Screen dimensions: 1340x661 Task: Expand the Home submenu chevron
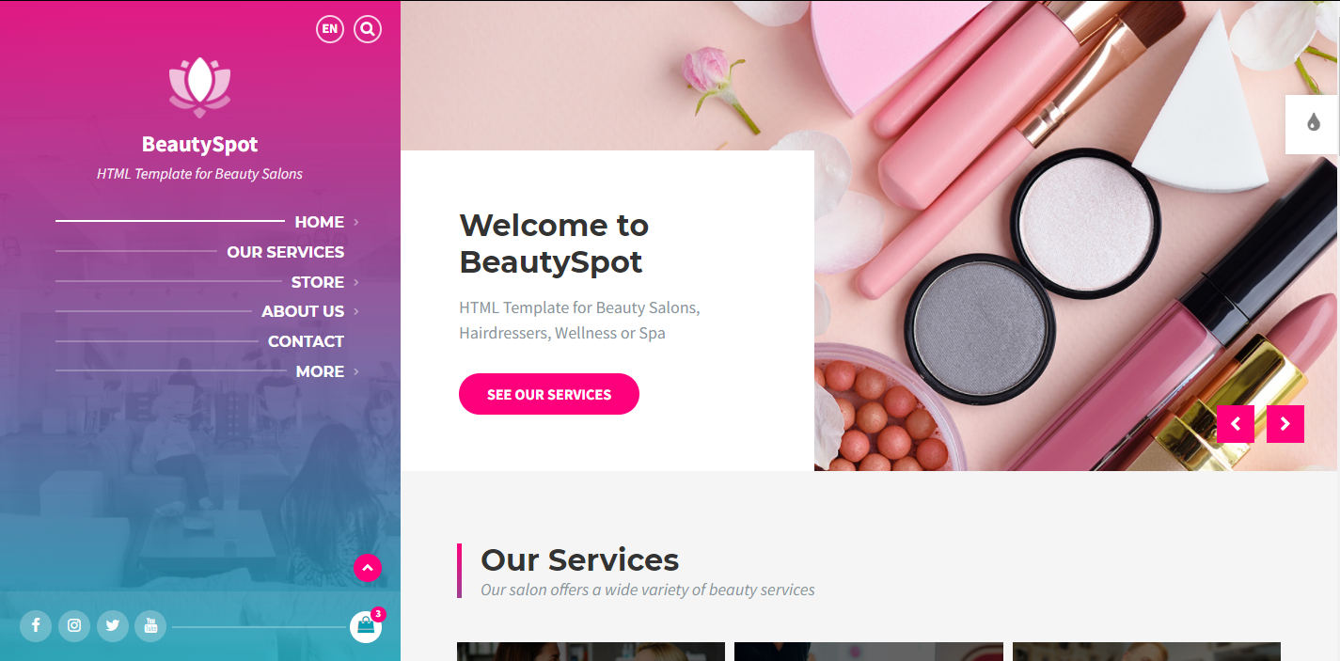(x=356, y=223)
